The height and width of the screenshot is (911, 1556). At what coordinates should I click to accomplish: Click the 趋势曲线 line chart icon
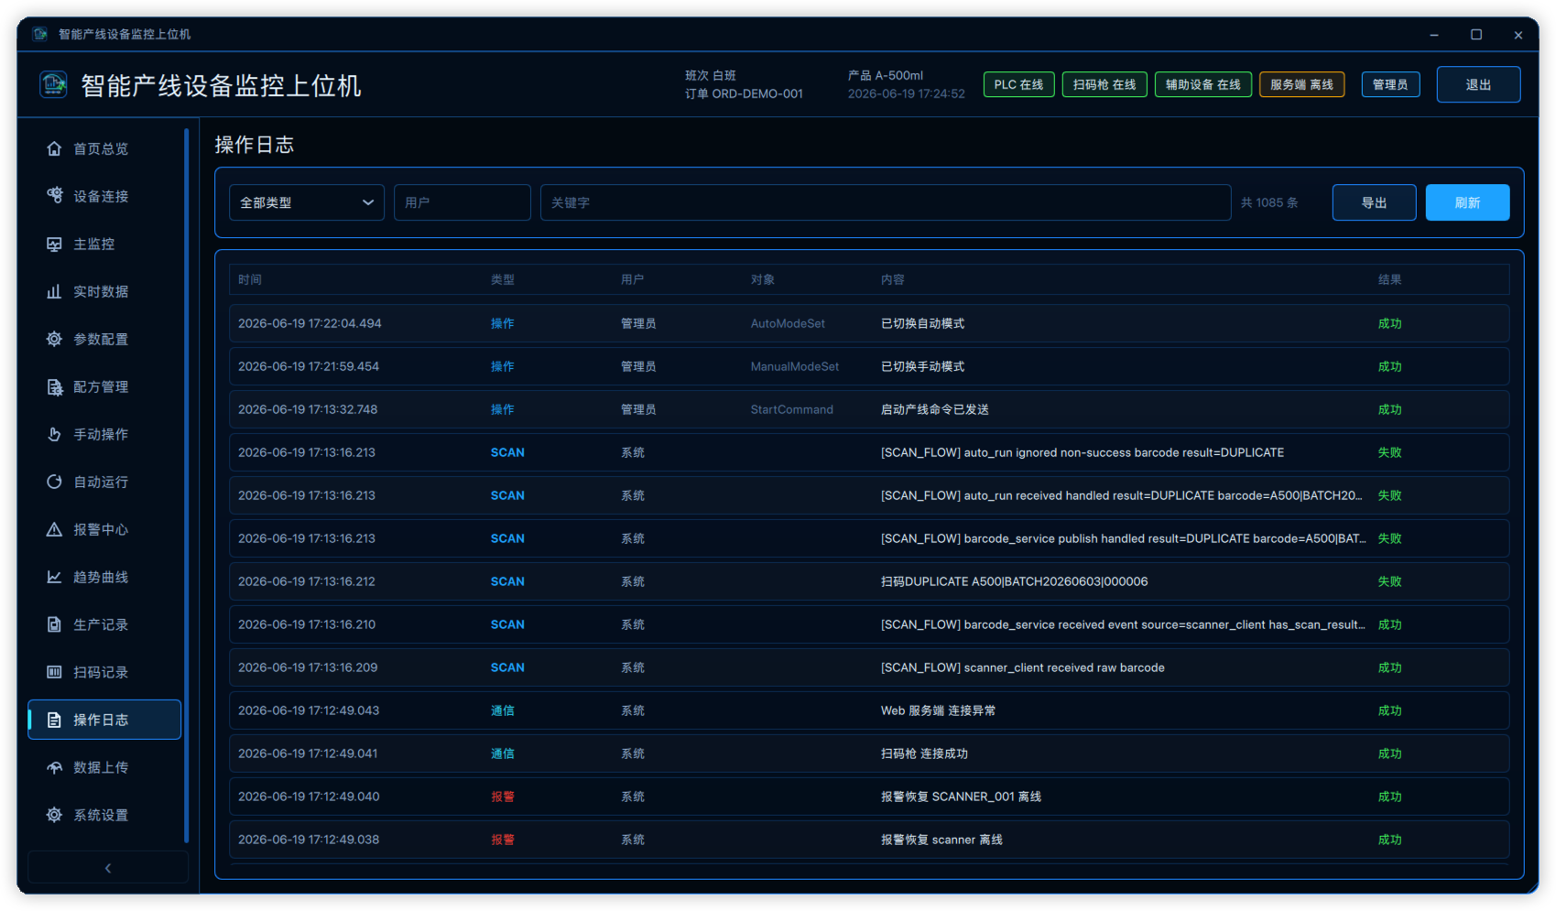54,577
